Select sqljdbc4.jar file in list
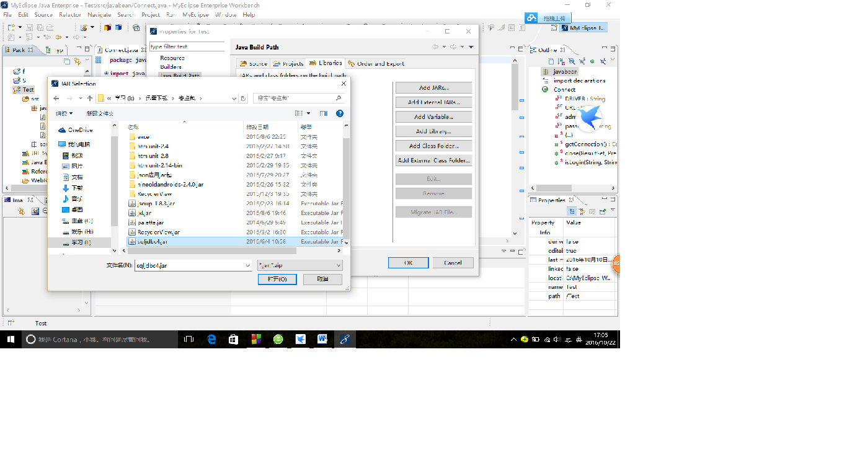The image size is (847, 476). [234, 241]
